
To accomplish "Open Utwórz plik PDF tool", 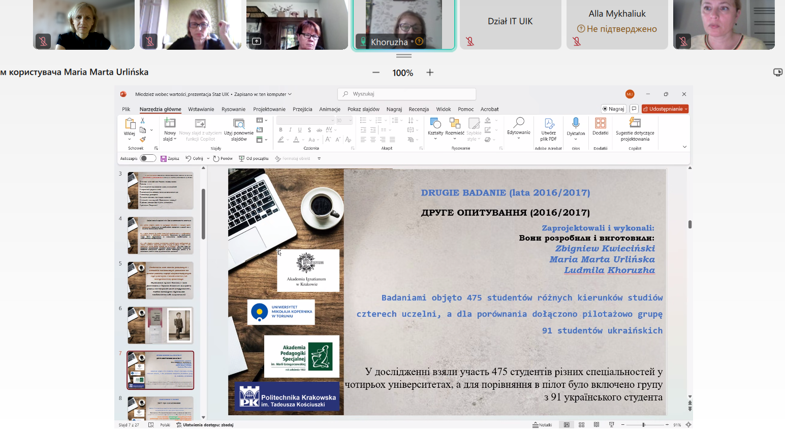I will click(548, 124).
